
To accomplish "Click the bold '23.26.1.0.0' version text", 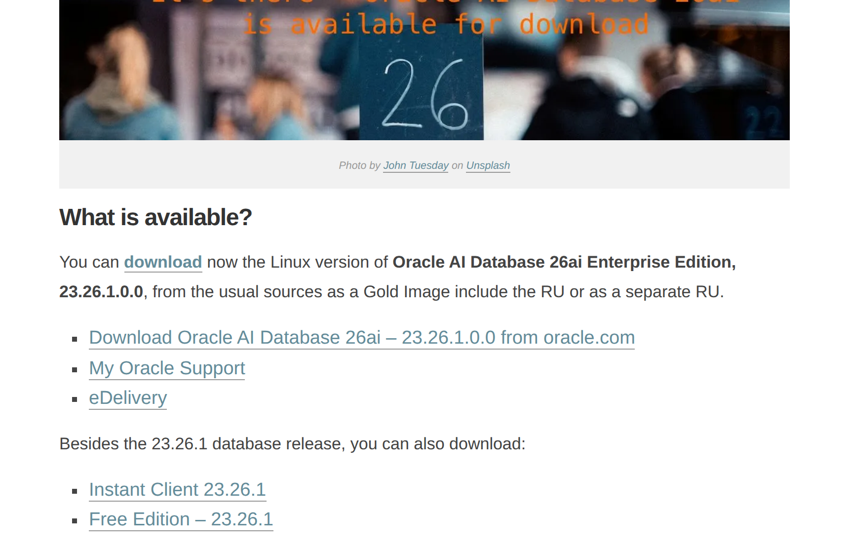I will (101, 292).
